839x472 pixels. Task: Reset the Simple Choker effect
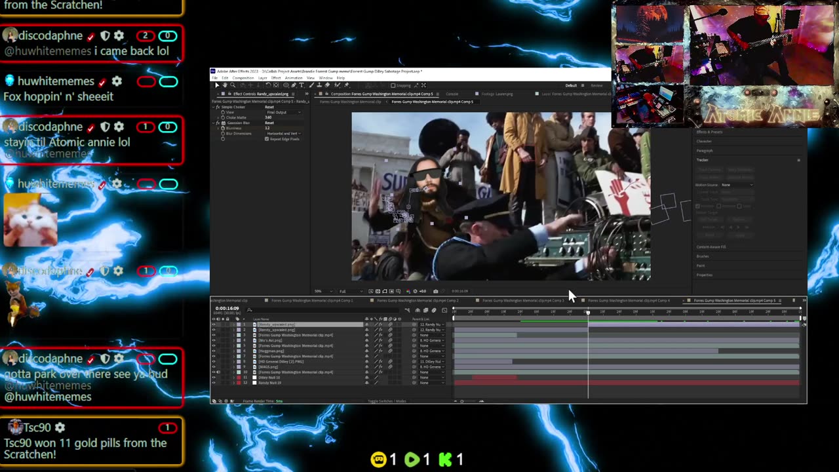point(269,107)
